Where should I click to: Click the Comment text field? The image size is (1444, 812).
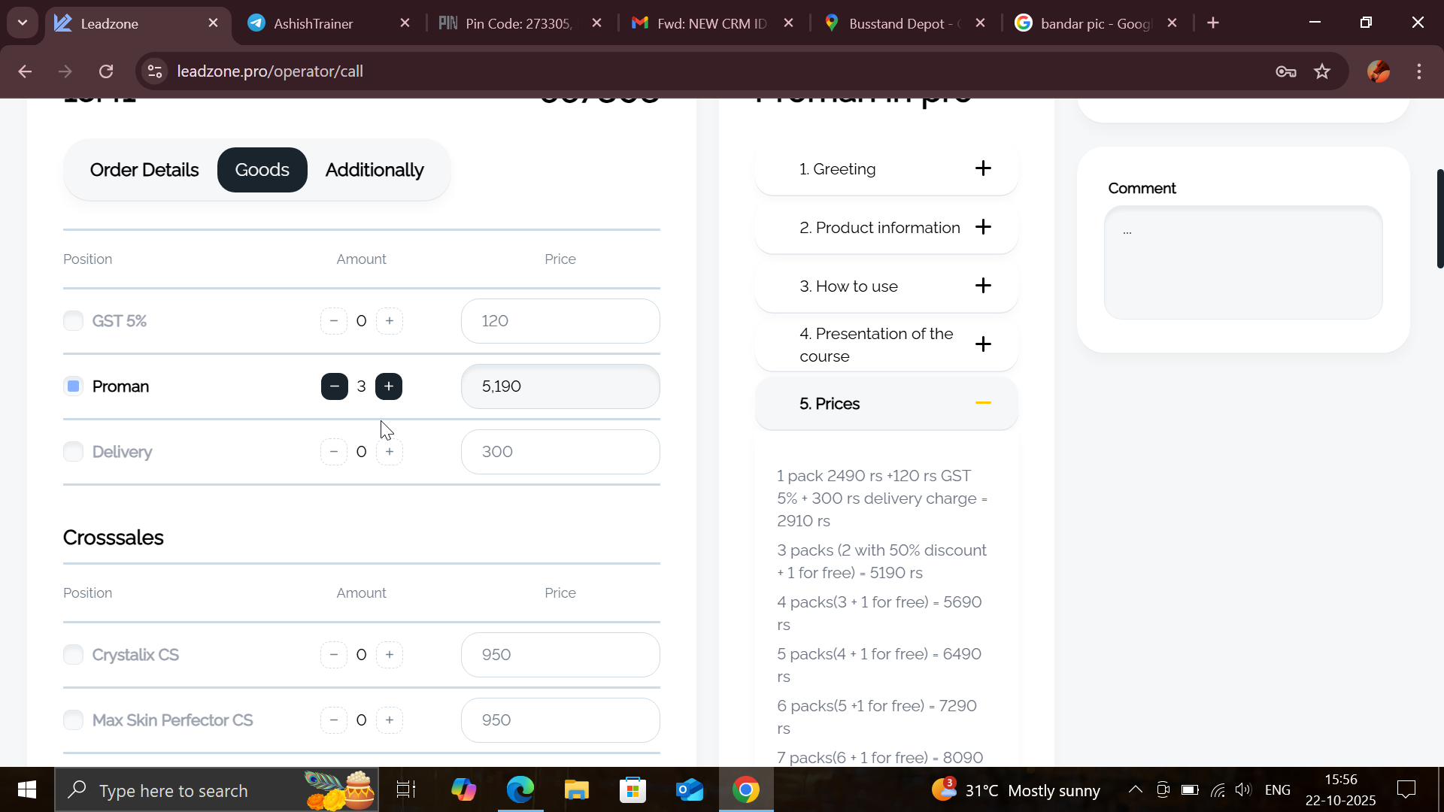(x=1242, y=262)
